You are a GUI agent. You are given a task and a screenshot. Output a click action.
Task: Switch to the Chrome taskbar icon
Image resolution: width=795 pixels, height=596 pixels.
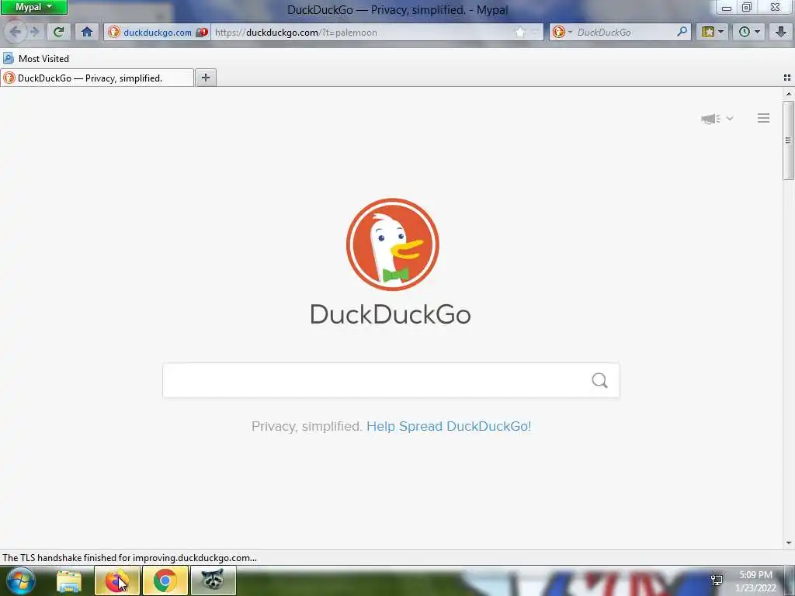coord(165,580)
